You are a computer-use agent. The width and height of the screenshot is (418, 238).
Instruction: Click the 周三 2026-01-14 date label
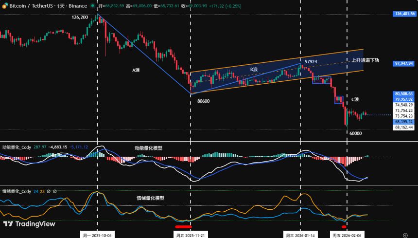301,235
